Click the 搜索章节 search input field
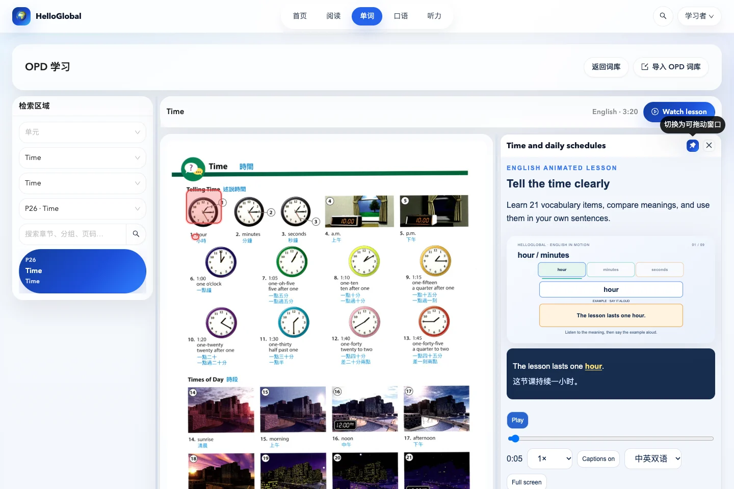This screenshot has width=734, height=489. click(x=72, y=234)
